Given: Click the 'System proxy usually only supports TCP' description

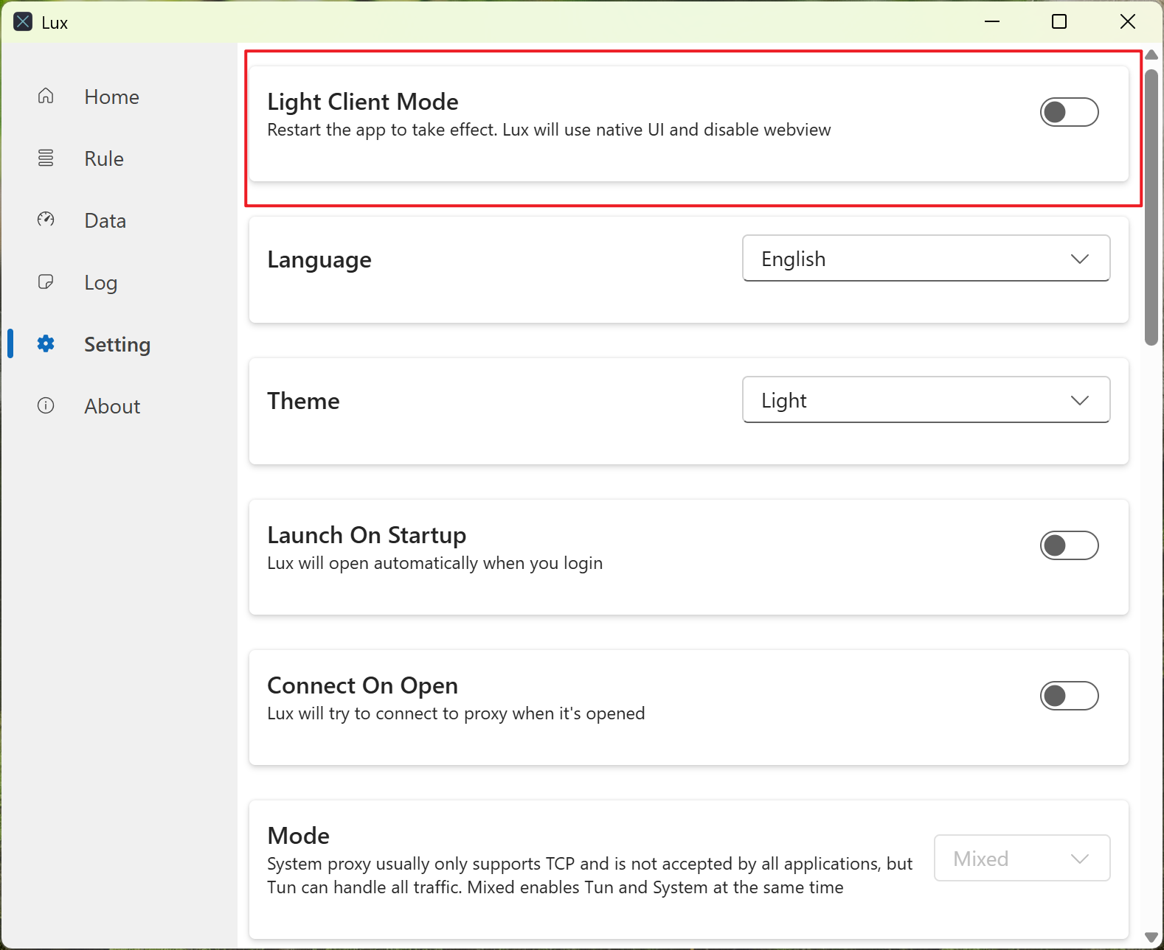Looking at the screenshot, I should coord(590,875).
